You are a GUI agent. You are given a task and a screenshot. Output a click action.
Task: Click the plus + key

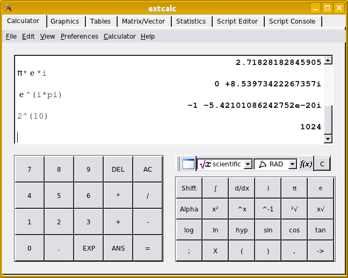(x=118, y=222)
